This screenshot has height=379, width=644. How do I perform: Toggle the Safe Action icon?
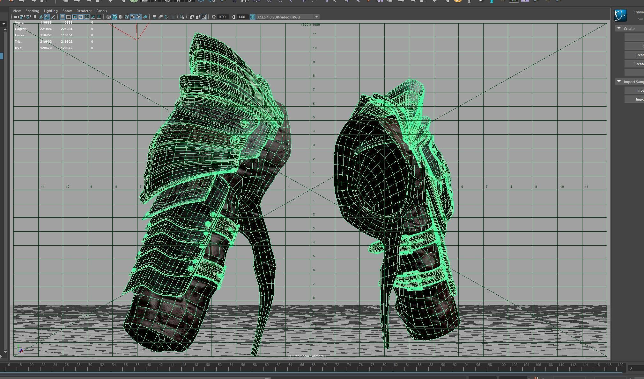click(93, 17)
